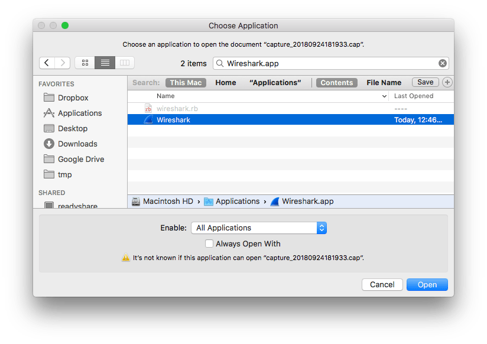
Task: Switch to column view mode
Action: (x=124, y=63)
